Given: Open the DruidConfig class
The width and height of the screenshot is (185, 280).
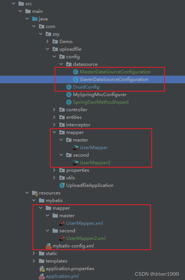Looking at the screenshot, I should pos(86,87).
